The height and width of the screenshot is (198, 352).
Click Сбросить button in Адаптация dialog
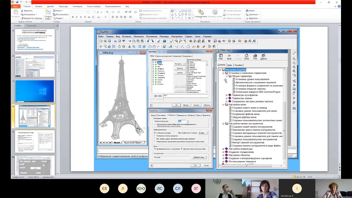click(207, 105)
